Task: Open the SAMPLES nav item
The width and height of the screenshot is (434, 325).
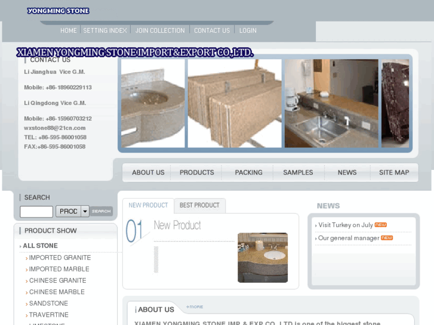Action: pyautogui.click(x=298, y=172)
